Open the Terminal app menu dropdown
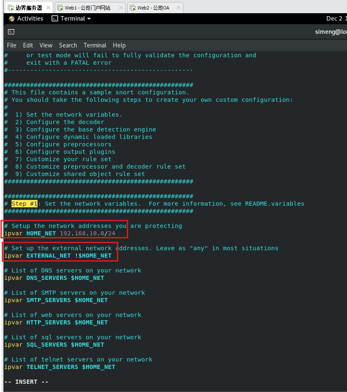Viewport: 347px width, 392px height. [71, 19]
